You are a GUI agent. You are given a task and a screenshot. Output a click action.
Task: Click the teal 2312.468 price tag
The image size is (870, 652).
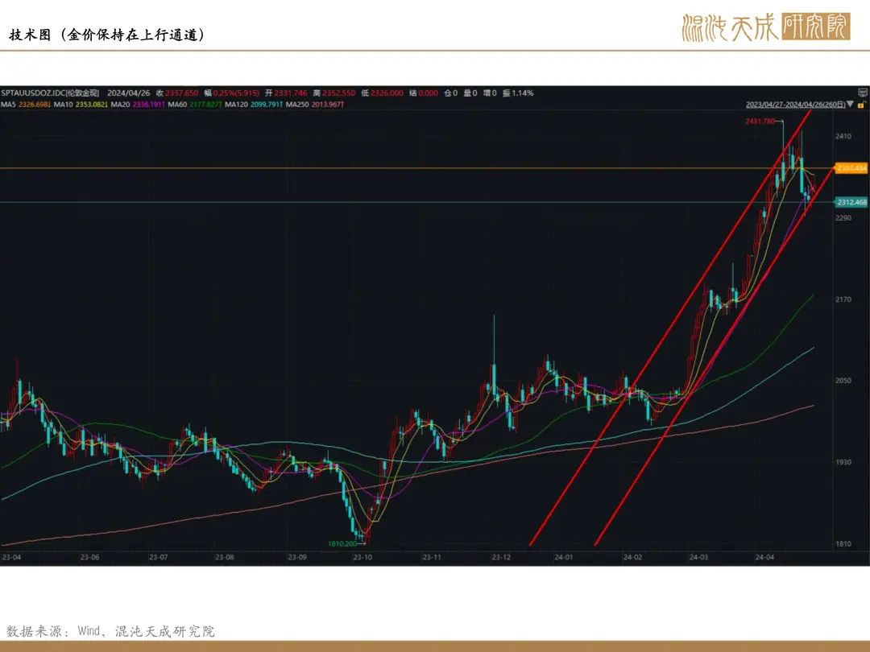coord(851,202)
